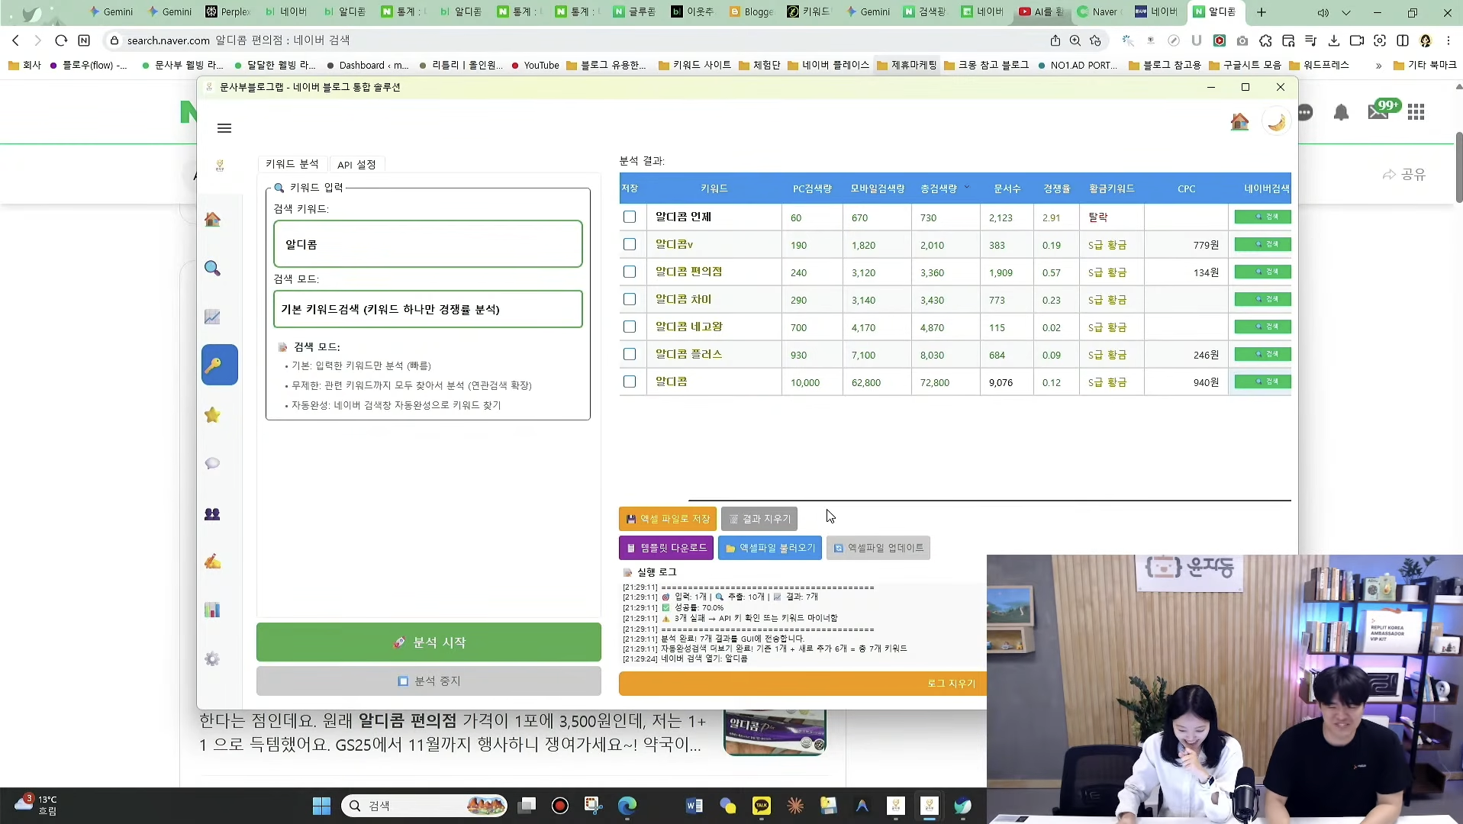Open Microsoft Edge from the taskbar
The width and height of the screenshot is (1463, 824).
click(x=627, y=806)
